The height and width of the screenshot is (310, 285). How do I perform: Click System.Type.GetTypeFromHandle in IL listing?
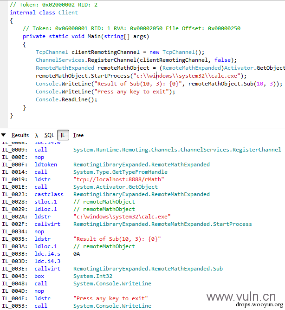pos(120,172)
